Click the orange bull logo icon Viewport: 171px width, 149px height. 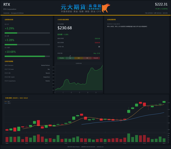click(x=106, y=8)
